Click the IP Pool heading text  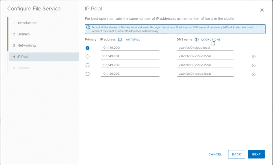coord(93,9)
